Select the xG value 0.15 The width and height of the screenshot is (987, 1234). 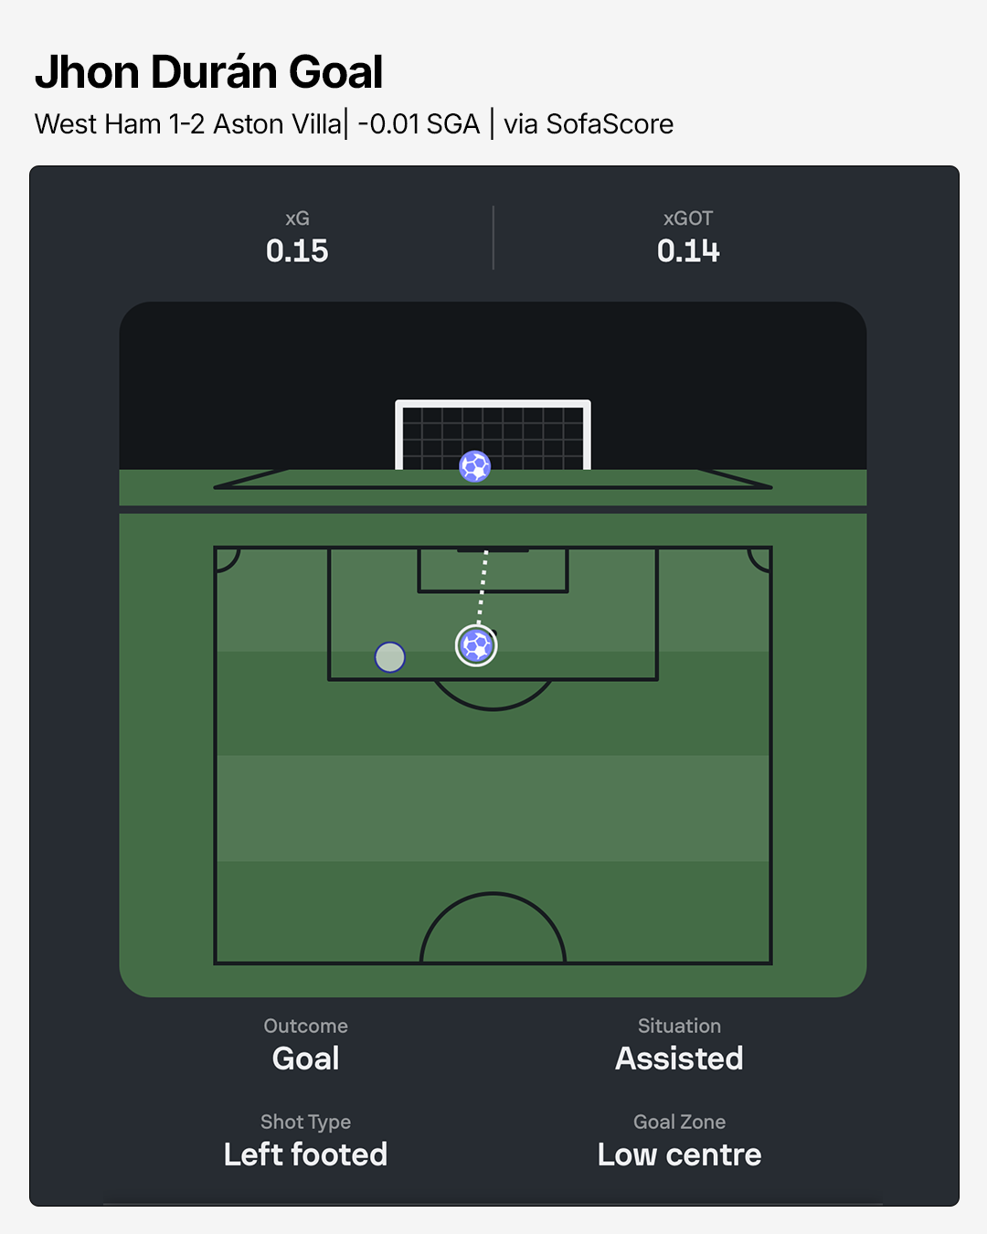(x=297, y=250)
